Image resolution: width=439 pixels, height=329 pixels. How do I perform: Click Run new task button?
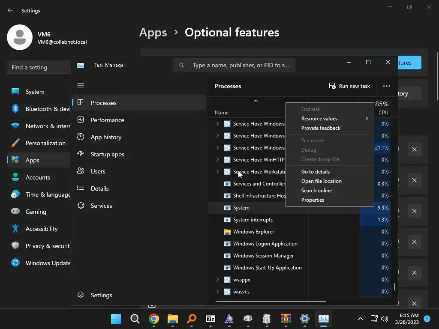pos(349,86)
